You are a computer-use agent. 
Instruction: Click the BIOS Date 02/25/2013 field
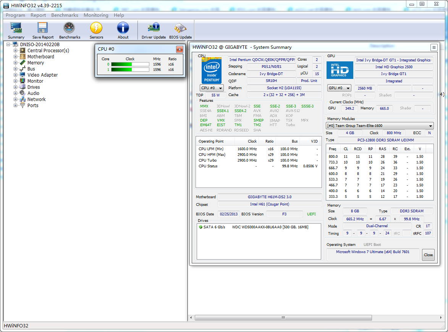[228, 214]
